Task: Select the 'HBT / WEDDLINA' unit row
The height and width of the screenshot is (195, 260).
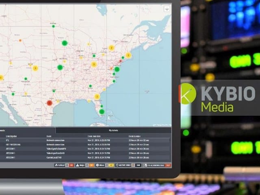Action: [85, 145]
